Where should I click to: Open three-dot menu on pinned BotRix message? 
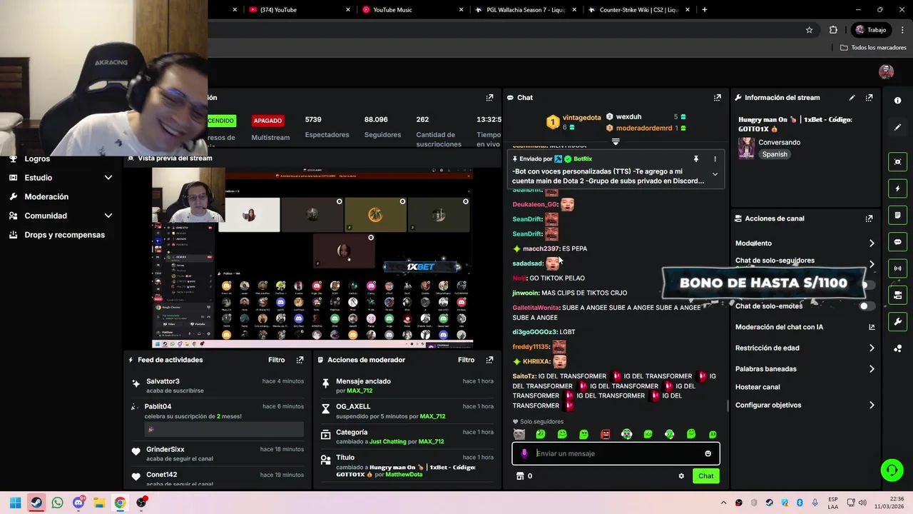pyautogui.click(x=715, y=159)
